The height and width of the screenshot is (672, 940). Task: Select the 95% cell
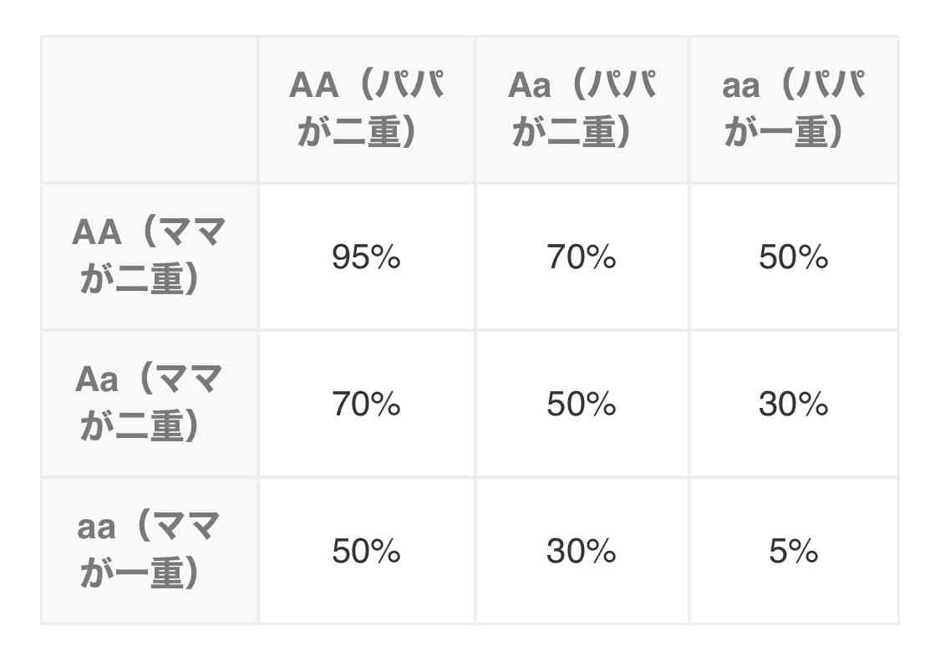366,257
